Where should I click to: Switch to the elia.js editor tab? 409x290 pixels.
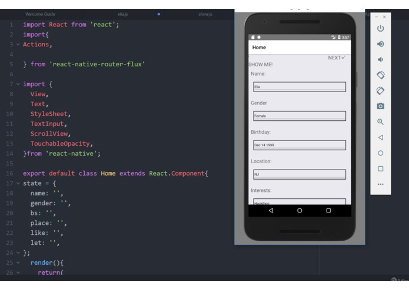point(122,14)
